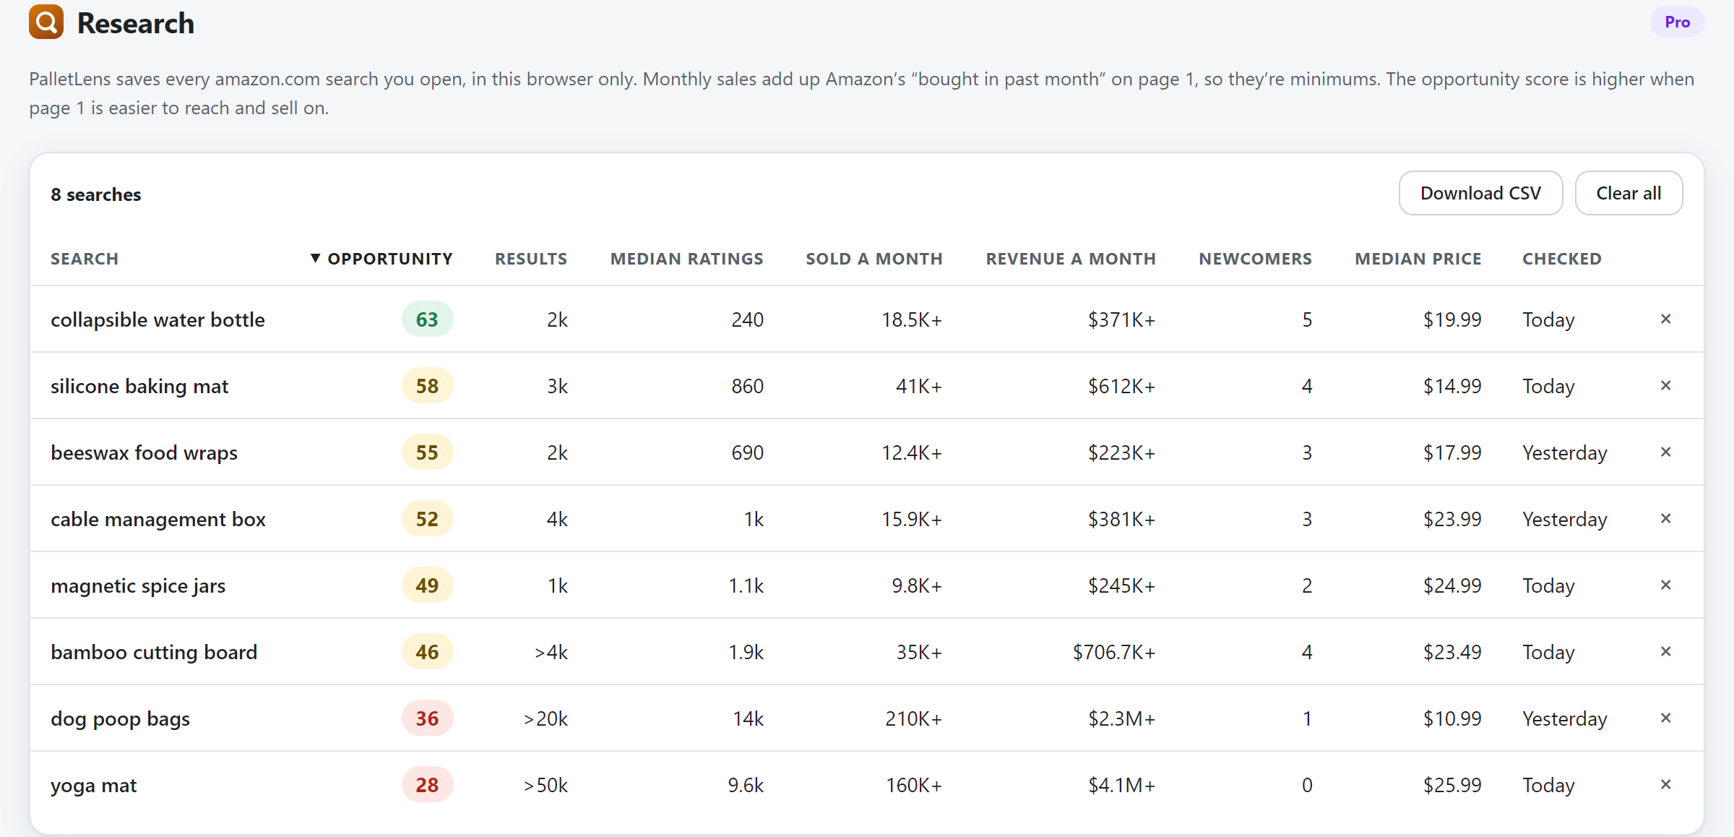The image size is (1734, 837).
Task: Remove the magnetic spice jars search
Action: pos(1665,585)
